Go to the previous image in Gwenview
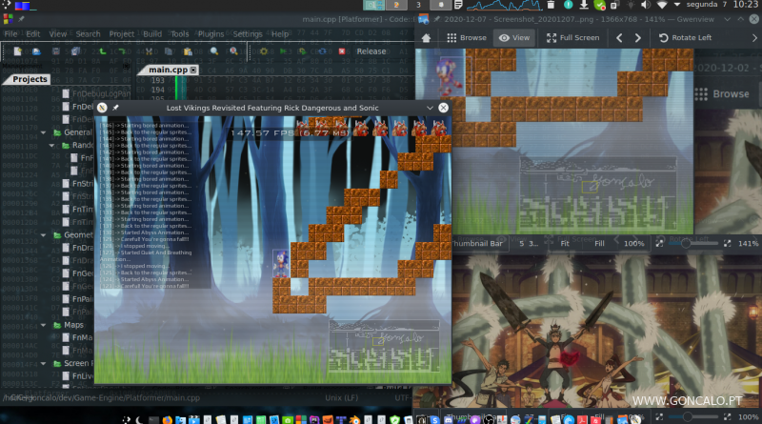This screenshot has width=762, height=424. click(x=619, y=38)
